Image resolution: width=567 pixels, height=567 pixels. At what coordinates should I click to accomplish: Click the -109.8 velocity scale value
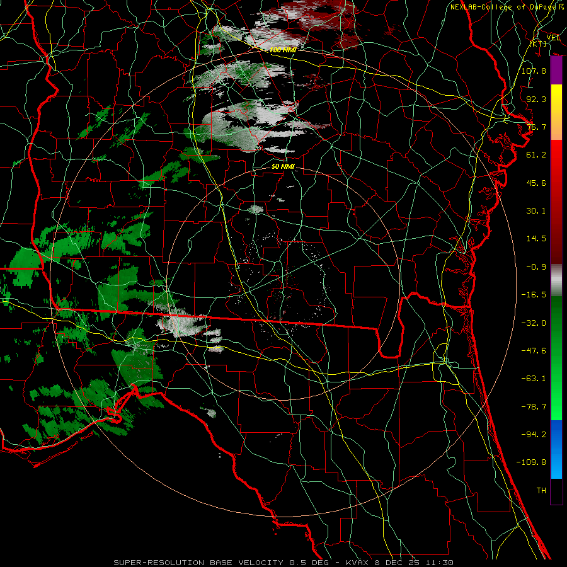(531, 462)
